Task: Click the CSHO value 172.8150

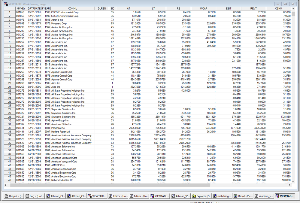Action: point(279,117)
